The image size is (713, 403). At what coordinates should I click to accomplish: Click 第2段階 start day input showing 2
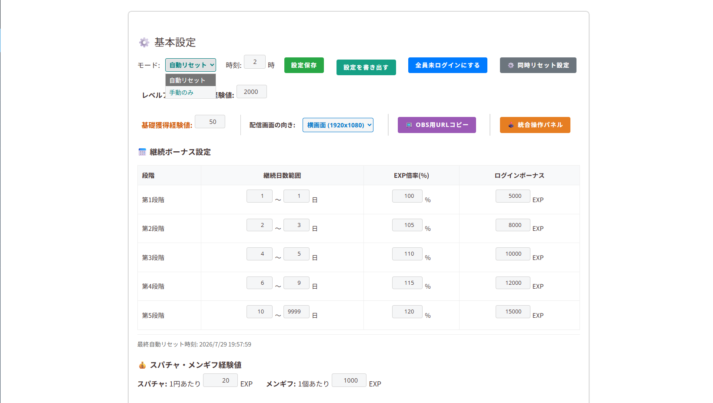260,225
